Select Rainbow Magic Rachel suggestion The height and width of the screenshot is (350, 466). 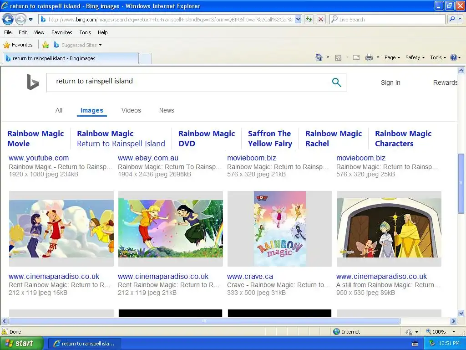coord(334,139)
